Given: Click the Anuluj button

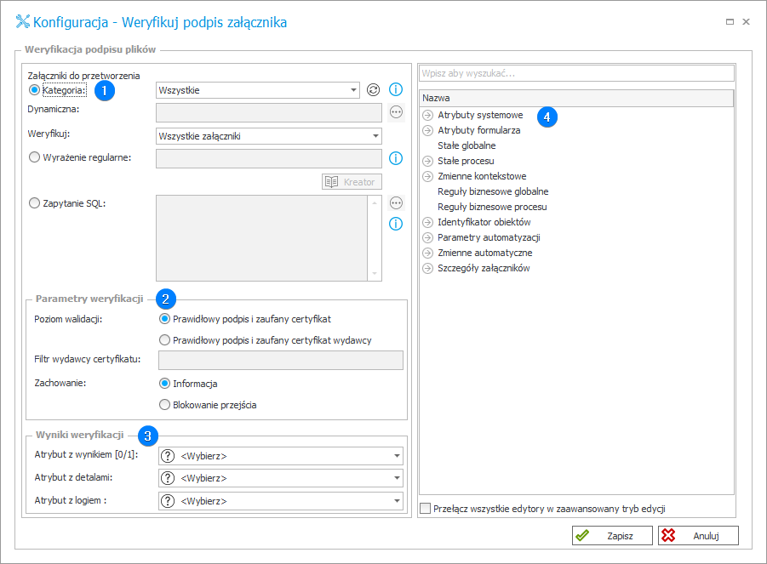Looking at the screenshot, I should pyautogui.click(x=699, y=536).
